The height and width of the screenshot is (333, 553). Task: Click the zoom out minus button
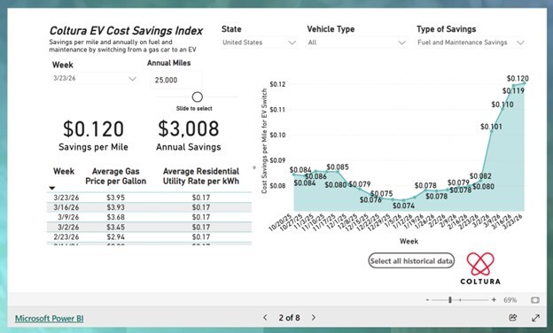pyautogui.click(x=427, y=300)
